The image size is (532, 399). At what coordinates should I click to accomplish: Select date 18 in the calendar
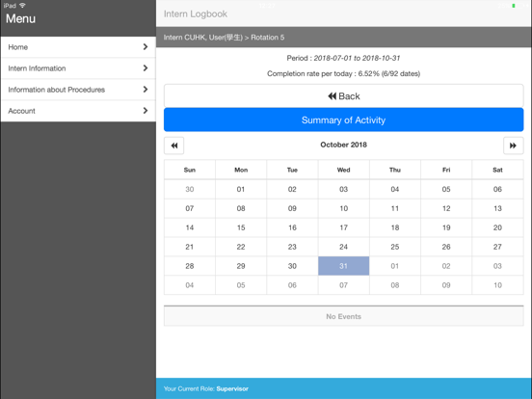click(395, 227)
